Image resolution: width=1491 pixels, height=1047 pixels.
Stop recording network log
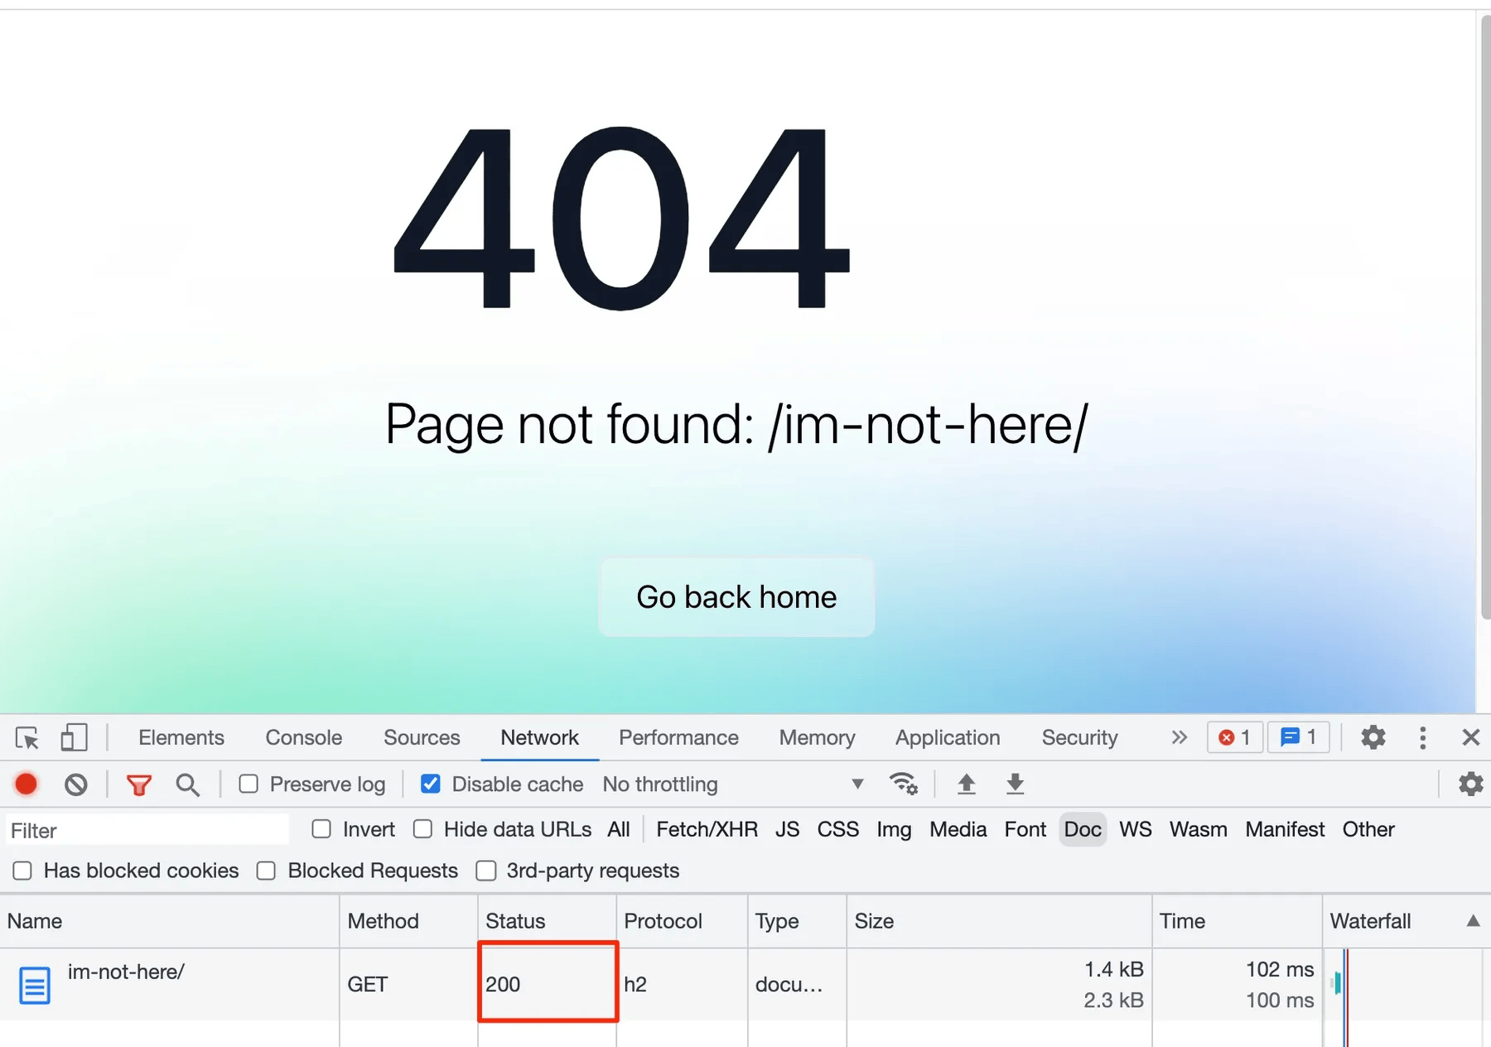click(x=27, y=784)
